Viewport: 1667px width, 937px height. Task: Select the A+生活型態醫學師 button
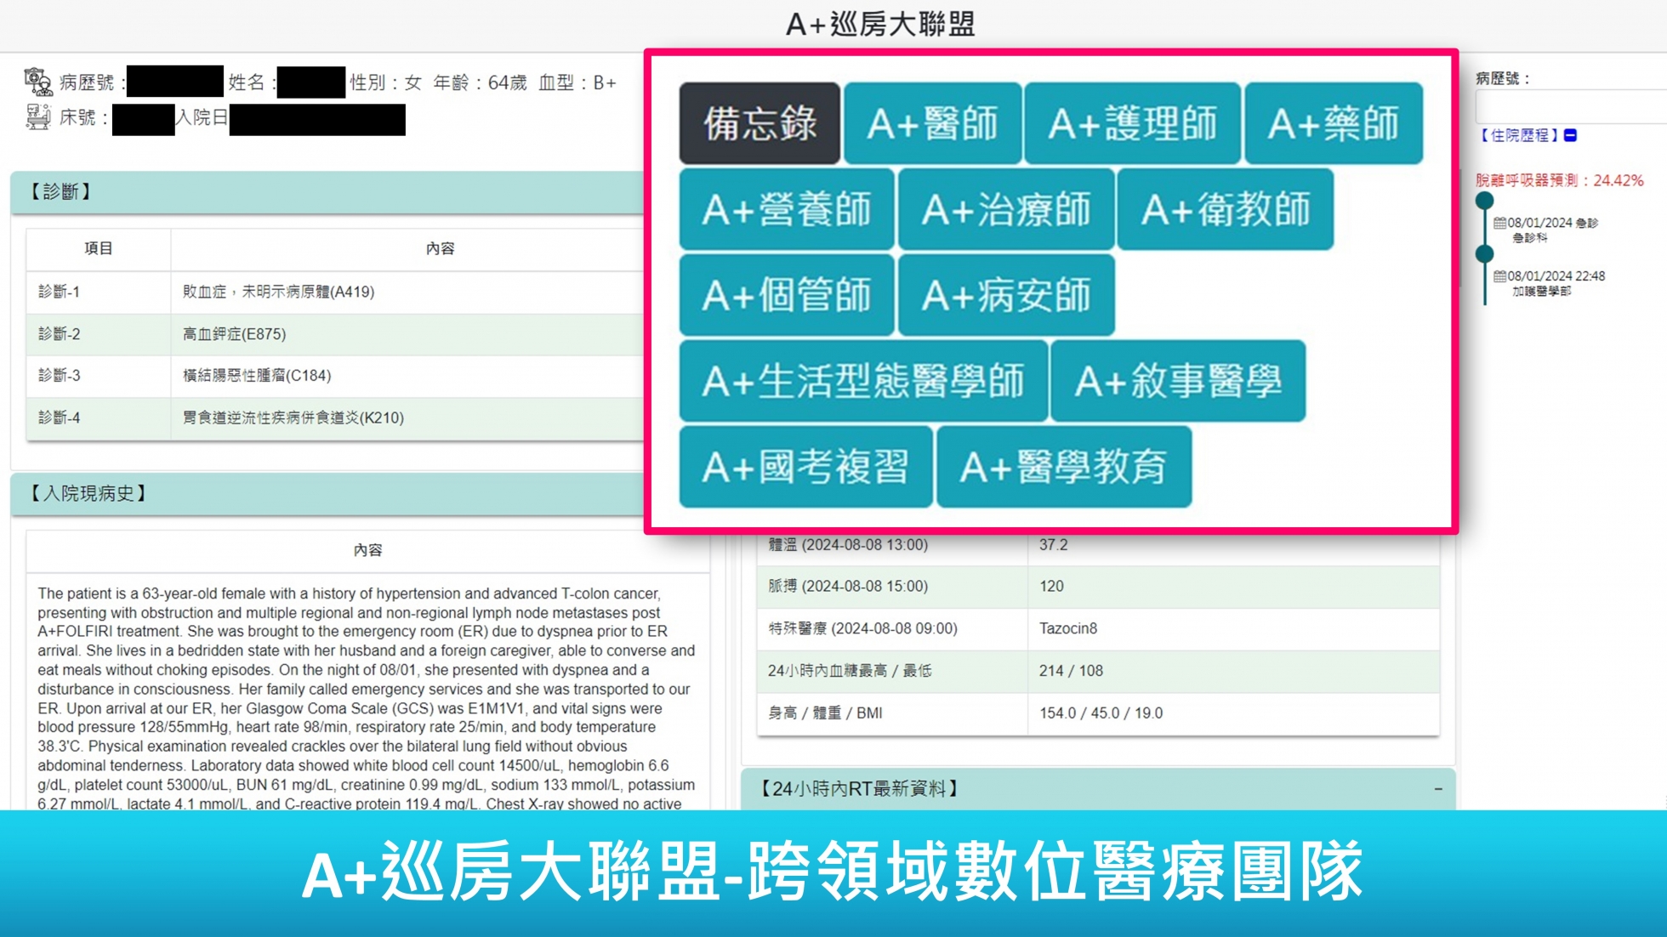(863, 381)
